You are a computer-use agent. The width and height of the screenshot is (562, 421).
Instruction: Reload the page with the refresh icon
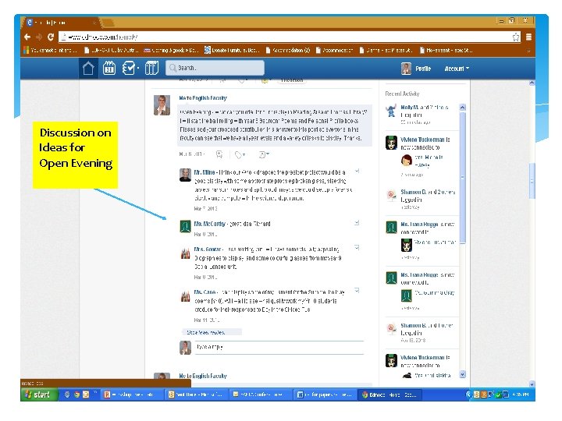(51, 37)
